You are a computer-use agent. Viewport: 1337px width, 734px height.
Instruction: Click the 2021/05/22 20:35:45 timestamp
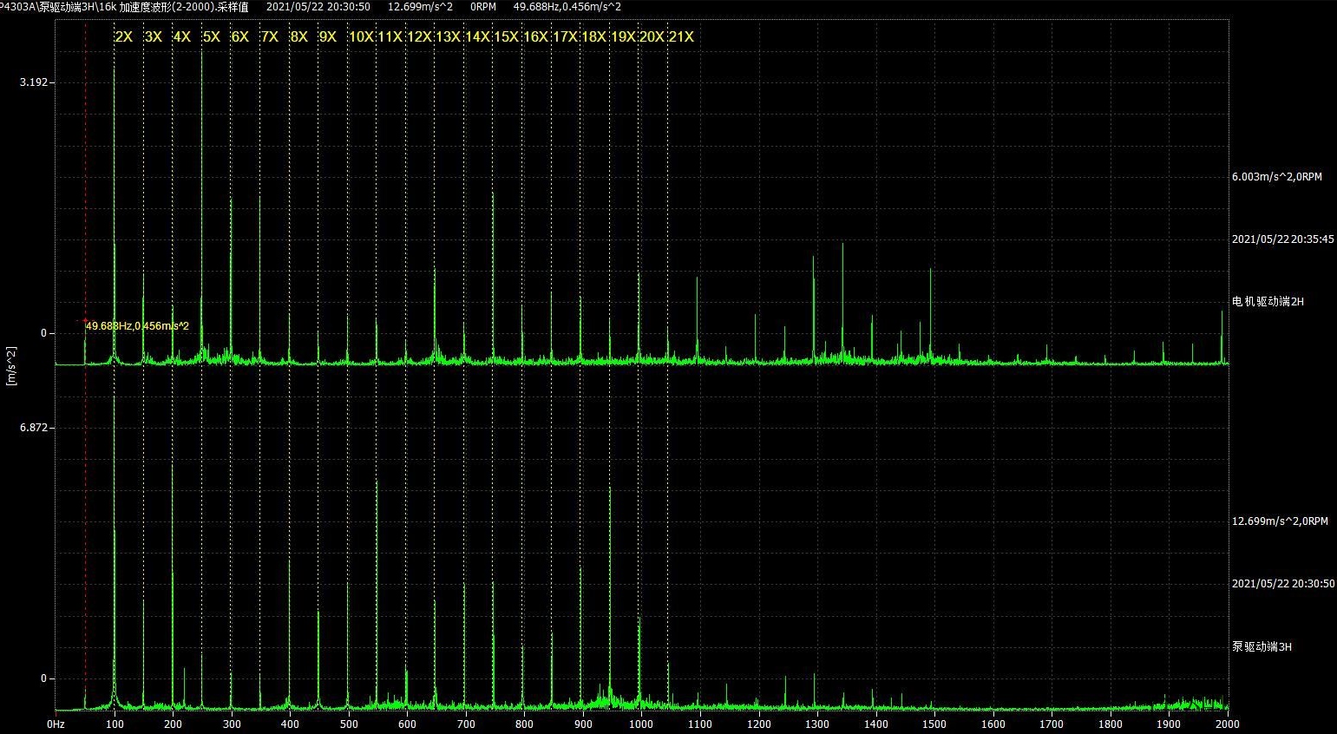coord(1282,239)
